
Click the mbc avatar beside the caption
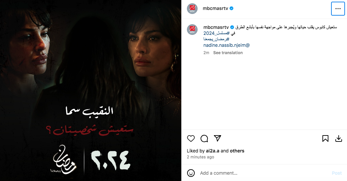point(192,30)
